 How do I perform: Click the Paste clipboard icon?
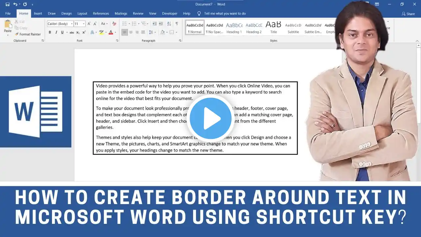pos(8,24)
